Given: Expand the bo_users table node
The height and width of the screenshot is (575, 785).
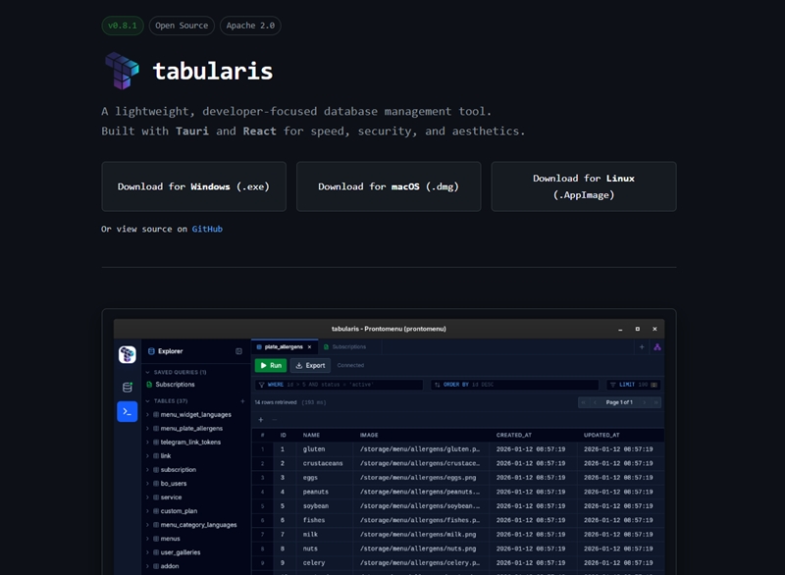Looking at the screenshot, I should pyautogui.click(x=148, y=484).
